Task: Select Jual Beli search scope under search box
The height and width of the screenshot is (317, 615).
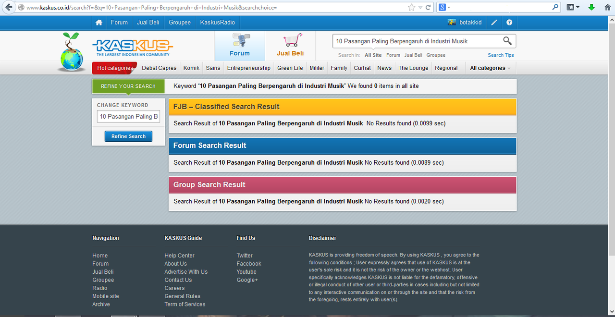Action: pyautogui.click(x=413, y=55)
